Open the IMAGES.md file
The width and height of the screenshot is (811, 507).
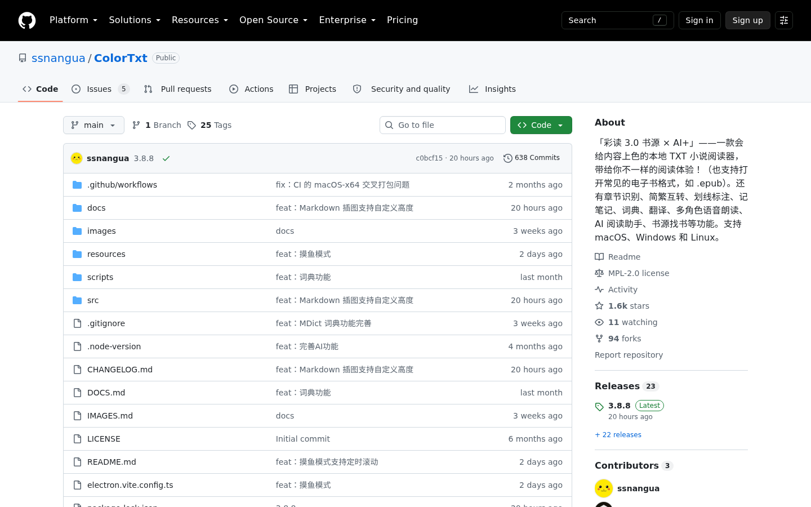coord(110,416)
